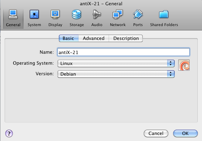
Task: Open the Shared Folders settings section
Action: 164,18
